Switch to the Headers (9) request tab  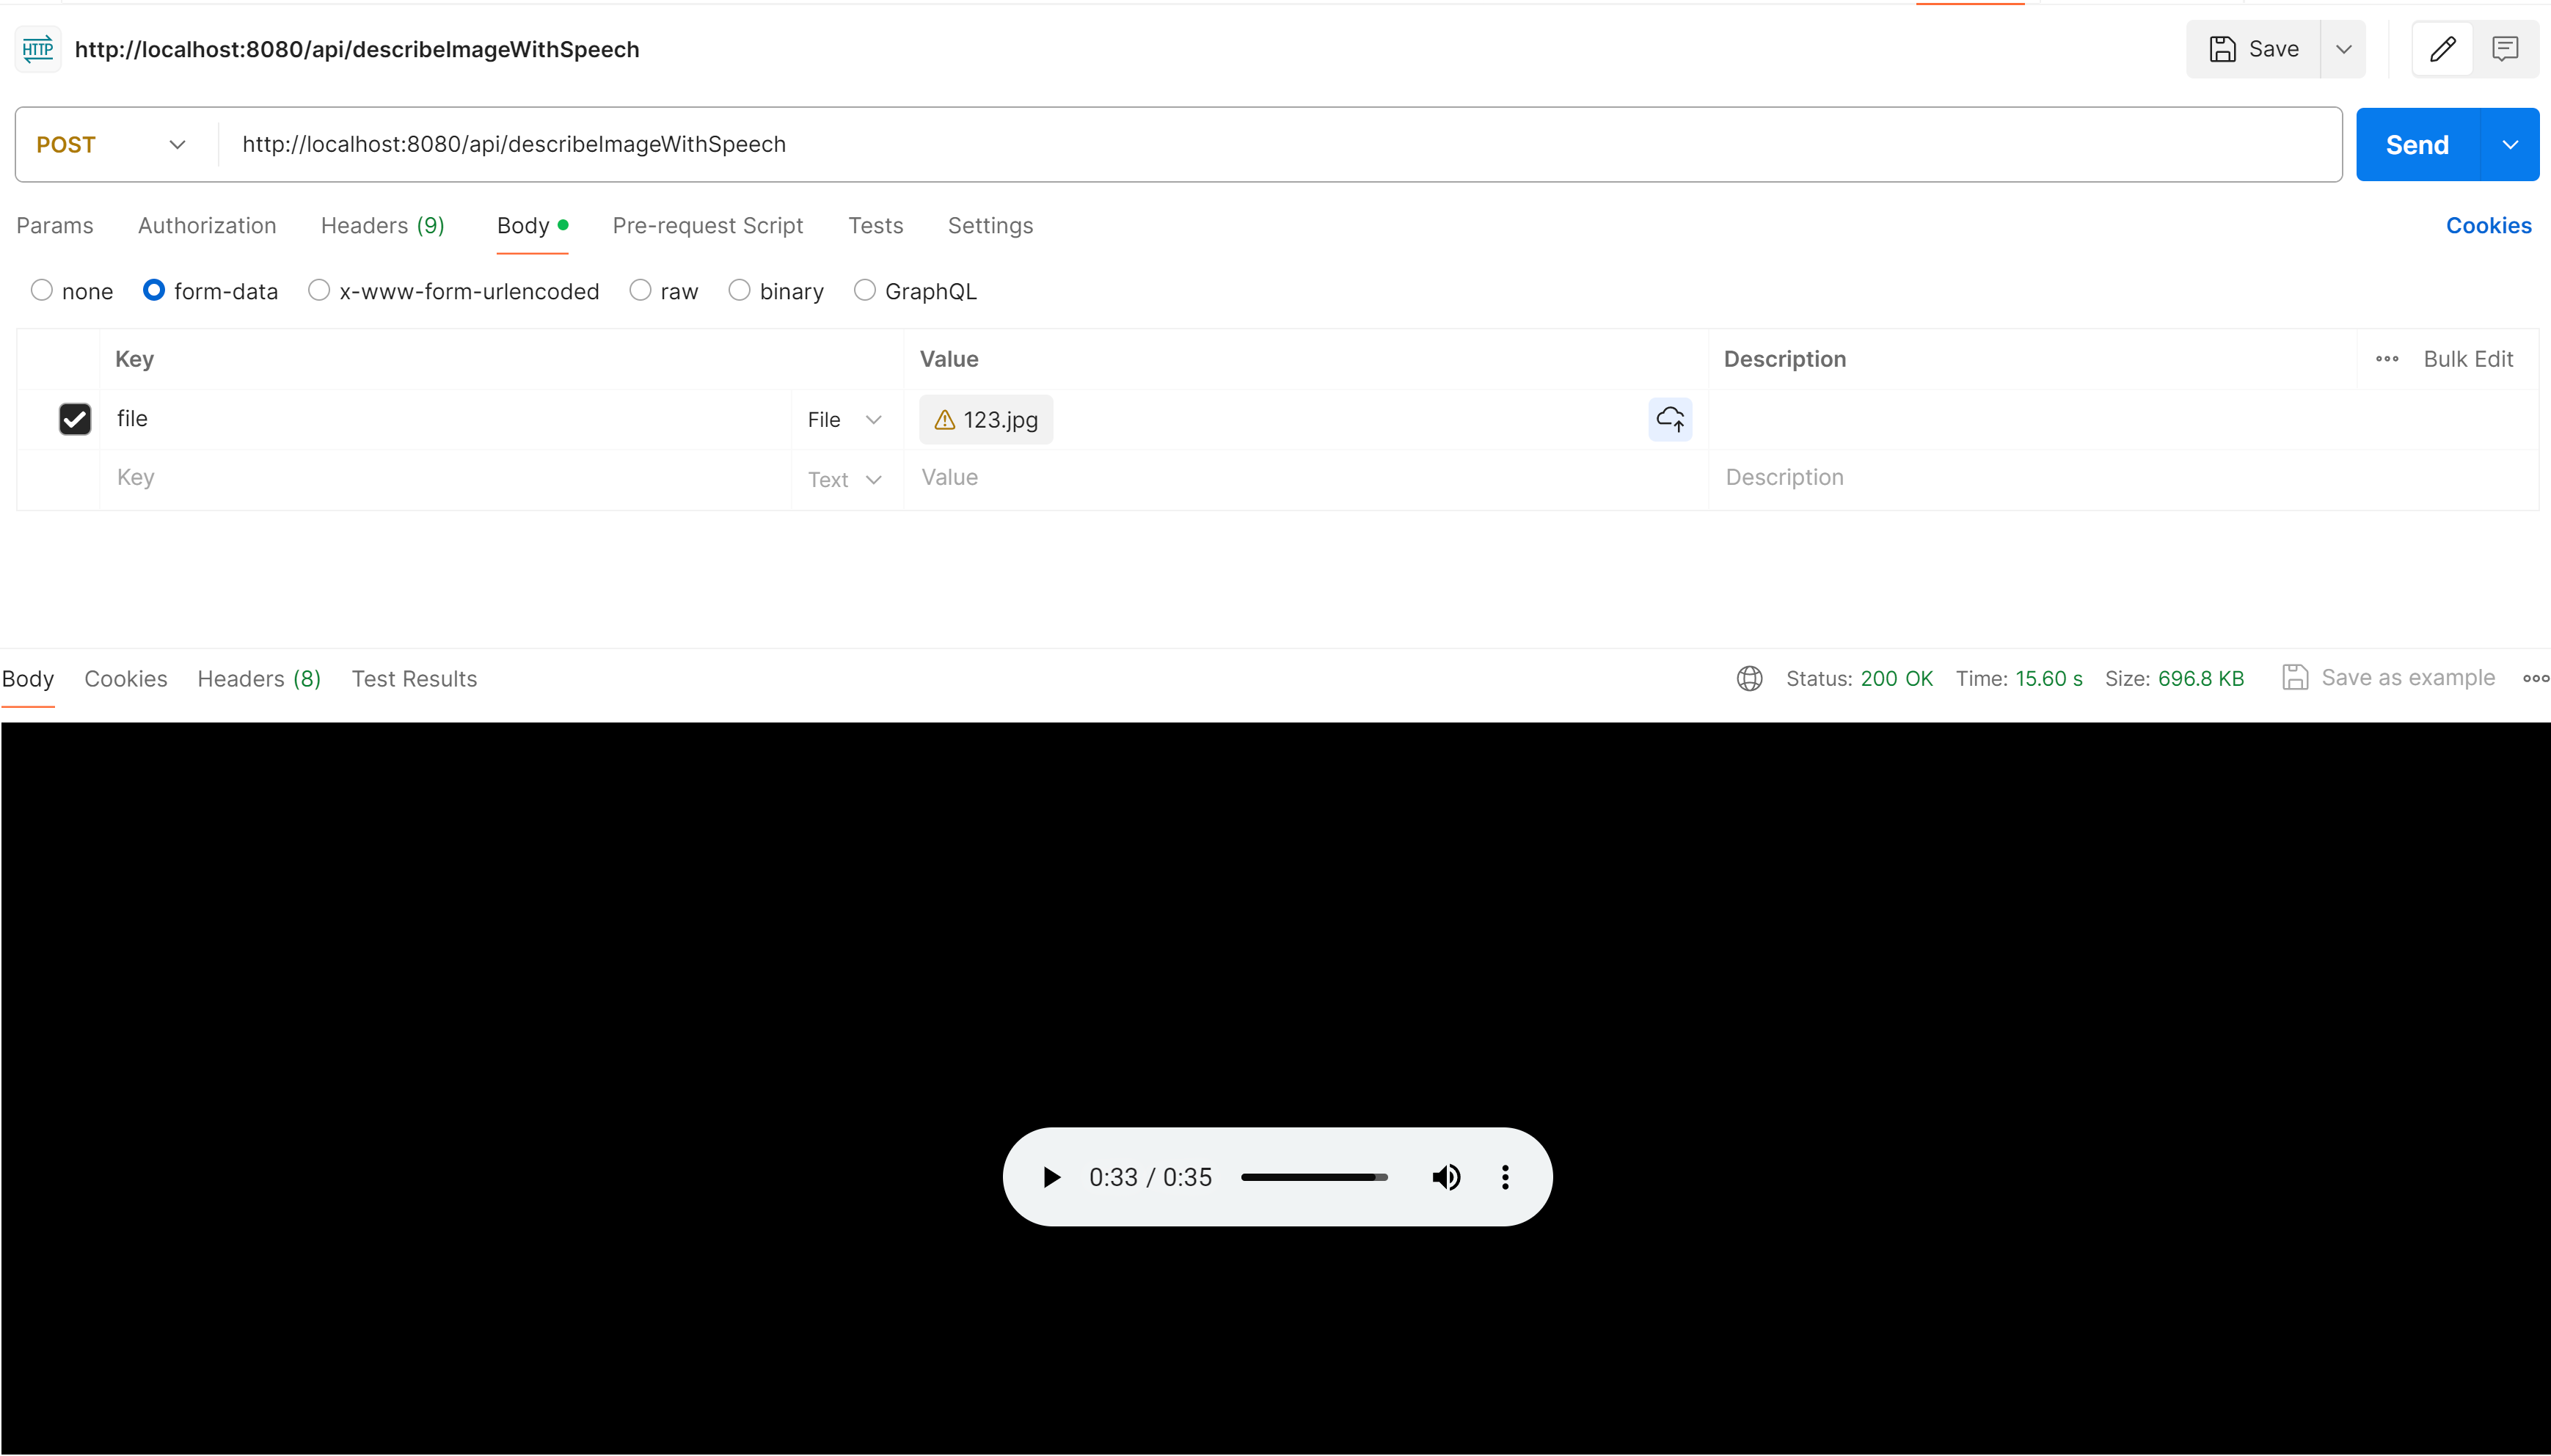pyautogui.click(x=382, y=226)
